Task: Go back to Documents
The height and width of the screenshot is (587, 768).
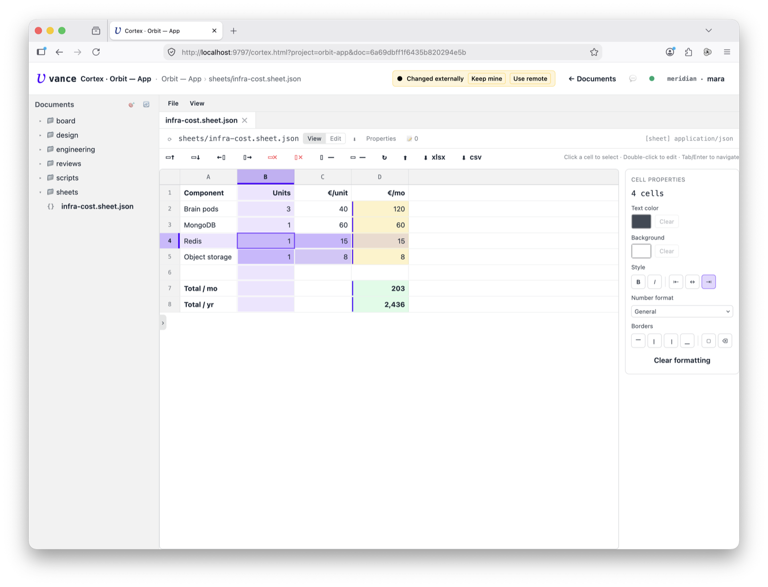Action: pyautogui.click(x=592, y=79)
